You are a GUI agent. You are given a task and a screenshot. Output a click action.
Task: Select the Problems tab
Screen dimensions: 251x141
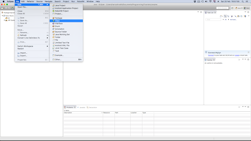tap(70, 107)
